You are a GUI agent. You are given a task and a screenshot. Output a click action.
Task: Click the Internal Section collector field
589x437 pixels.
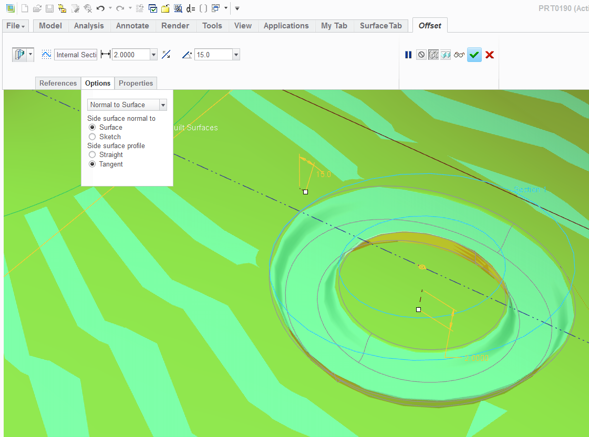(76, 55)
